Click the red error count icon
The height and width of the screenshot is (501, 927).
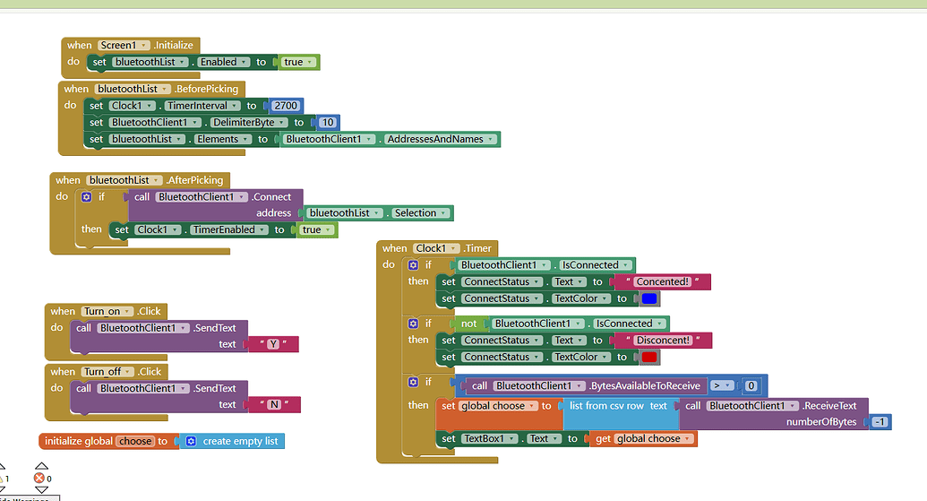point(39,478)
